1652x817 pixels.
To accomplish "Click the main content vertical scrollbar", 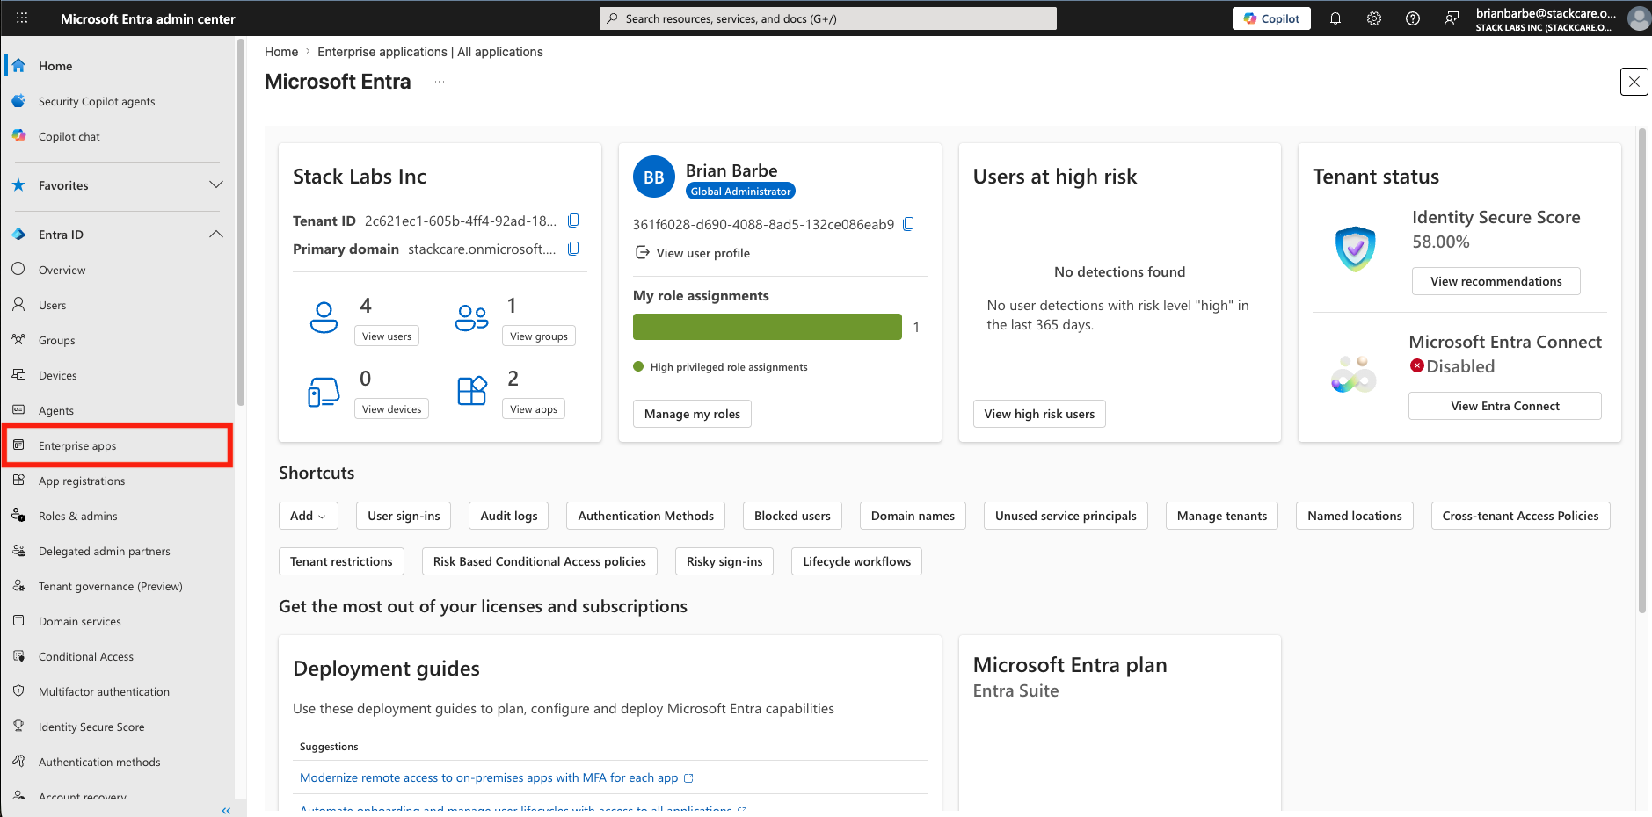I will click(x=1641, y=371).
